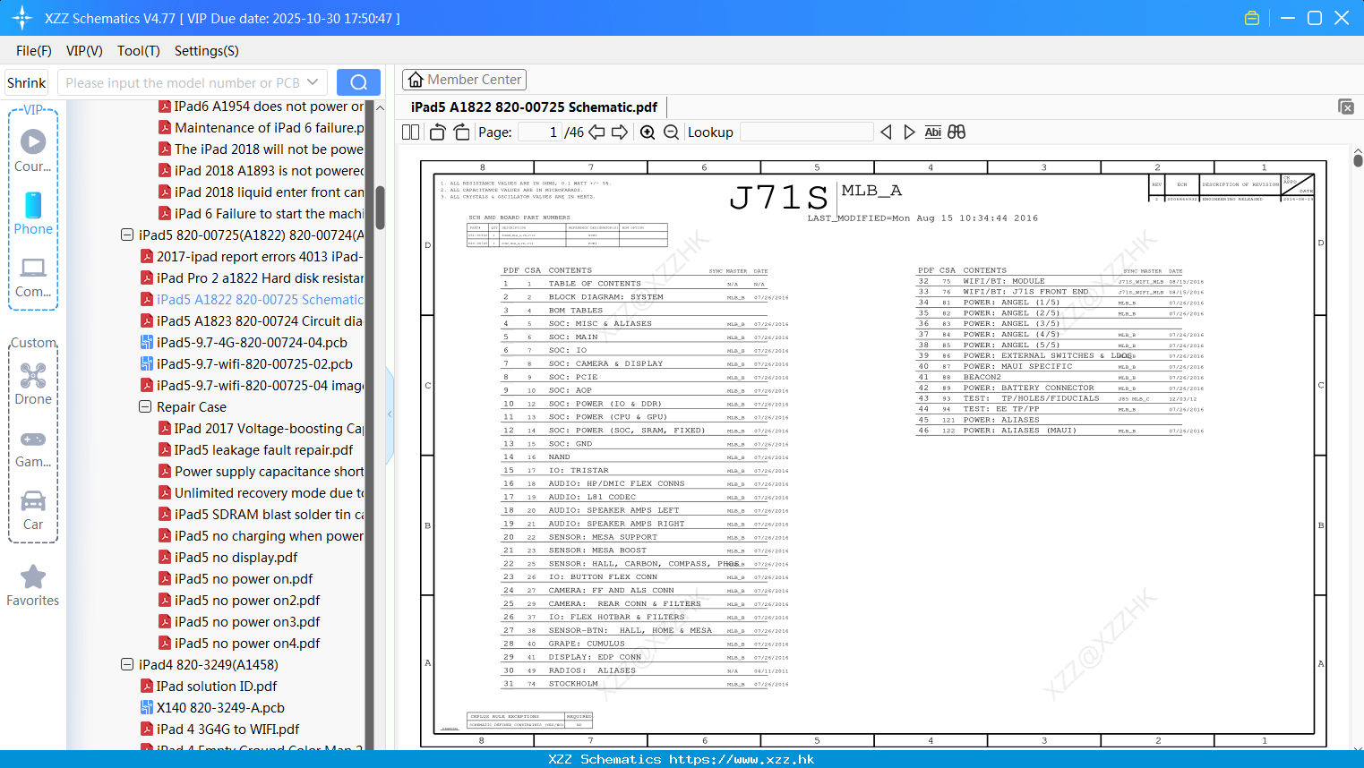The width and height of the screenshot is (1364, 768).
Task: Open the VIP(V) menu
Action: click(84, 51)
